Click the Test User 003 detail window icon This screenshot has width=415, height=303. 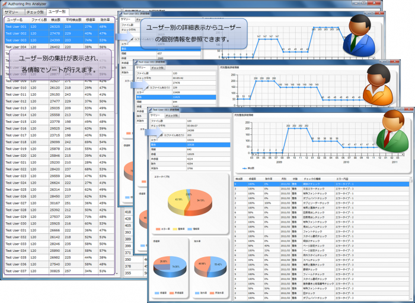pos(151,110)
